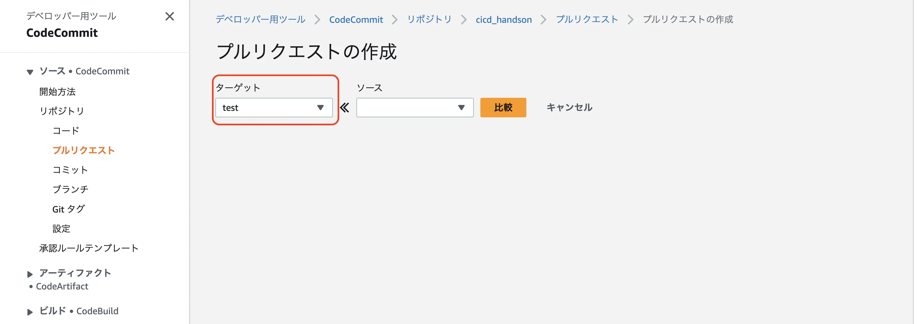Image resolution: width=917 pixels, height=324 pixels.
Task: Open ブランチ from the repository menu
Action: coord(70,189)
